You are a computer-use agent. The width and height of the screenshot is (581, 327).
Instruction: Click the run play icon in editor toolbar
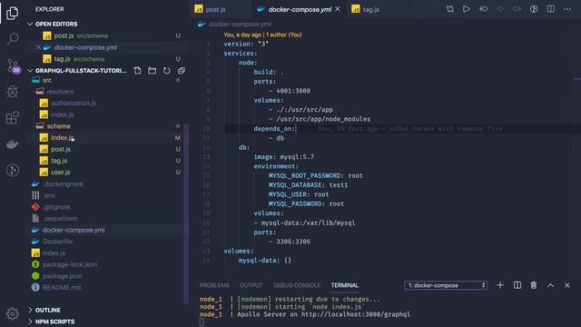point(467,9)
